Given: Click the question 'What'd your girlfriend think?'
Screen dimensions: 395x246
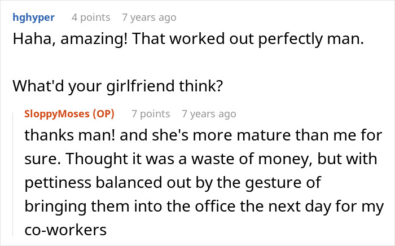Looking at the screenshot, I should [x=117, y=86].
